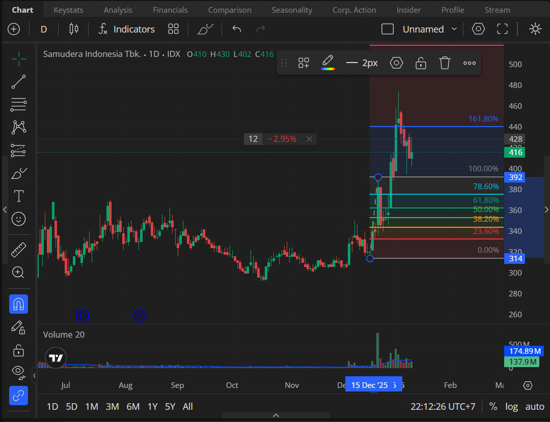
Task: Select the trend line drawing tool
Action: pos(18,81)
